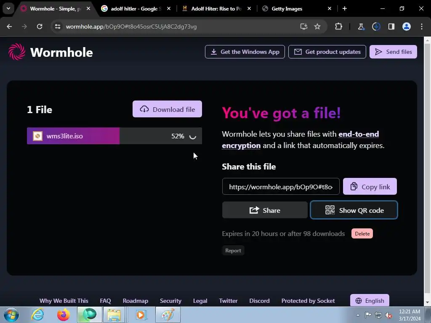Launch Internet Explorer from taskbar
This screenshot has width=431, height=323.
click(37, 315)
